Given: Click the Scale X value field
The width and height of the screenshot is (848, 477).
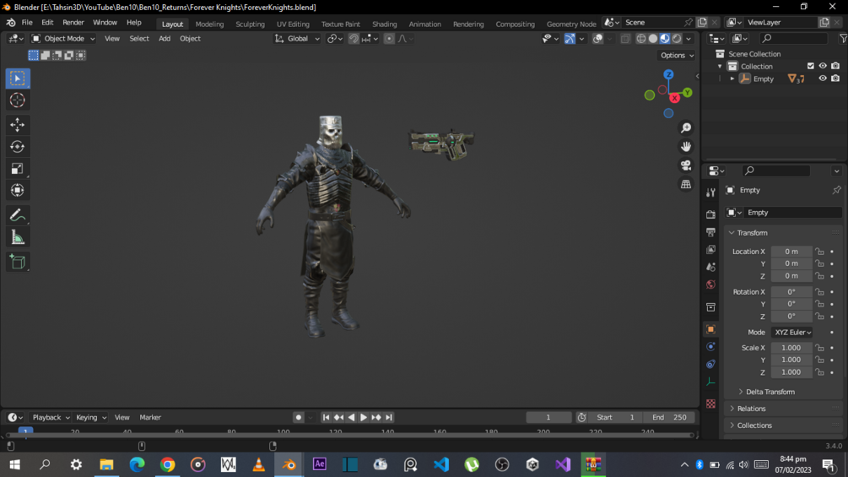Looking at the screenshot, I should 791,348.
